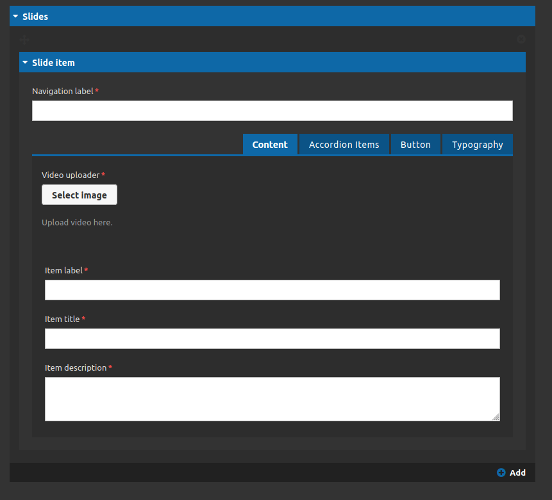Focus the Navigation label input field
Image resolution: width=552 pixels, height=500 pixels.
pyautogui.click(x=272, y=111)
